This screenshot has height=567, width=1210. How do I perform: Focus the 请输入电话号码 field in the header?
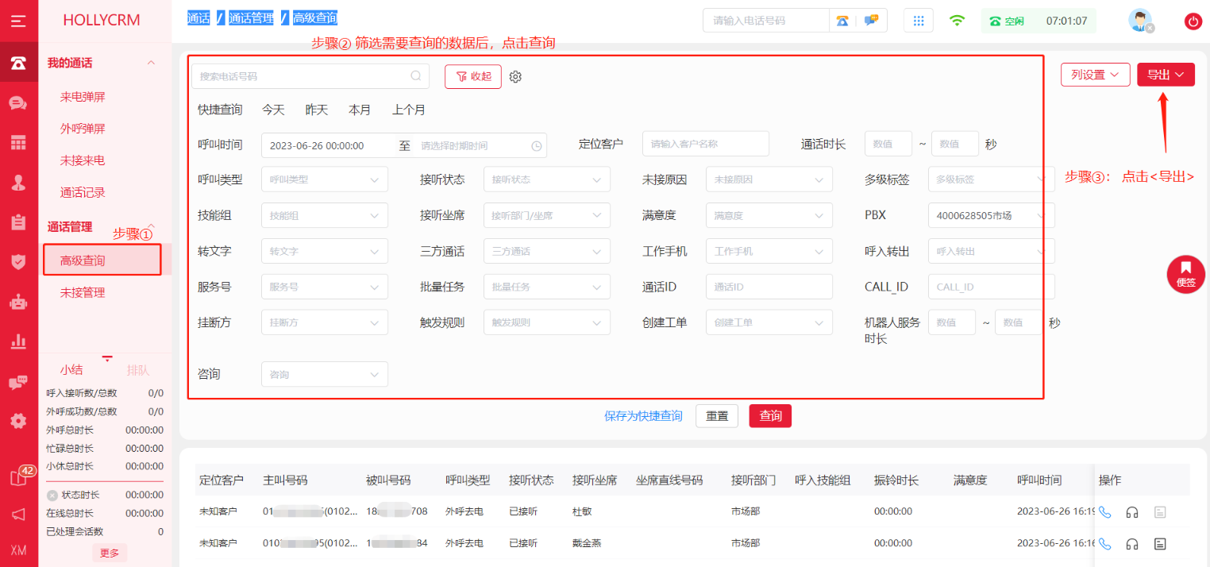point(766,21)
